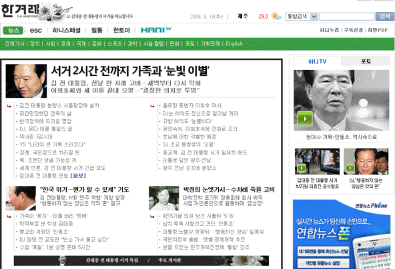Click the [화보] photo gallery link
This screenshot has width=395, height=269.
pyautogui.click(x=78, y=176)
